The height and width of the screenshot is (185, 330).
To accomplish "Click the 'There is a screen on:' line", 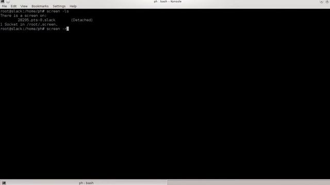I will coord(23,15).
